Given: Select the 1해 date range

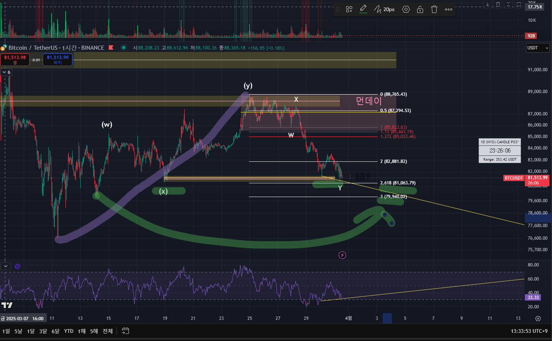Looking at the screenshot, I should tap(82, 331).
